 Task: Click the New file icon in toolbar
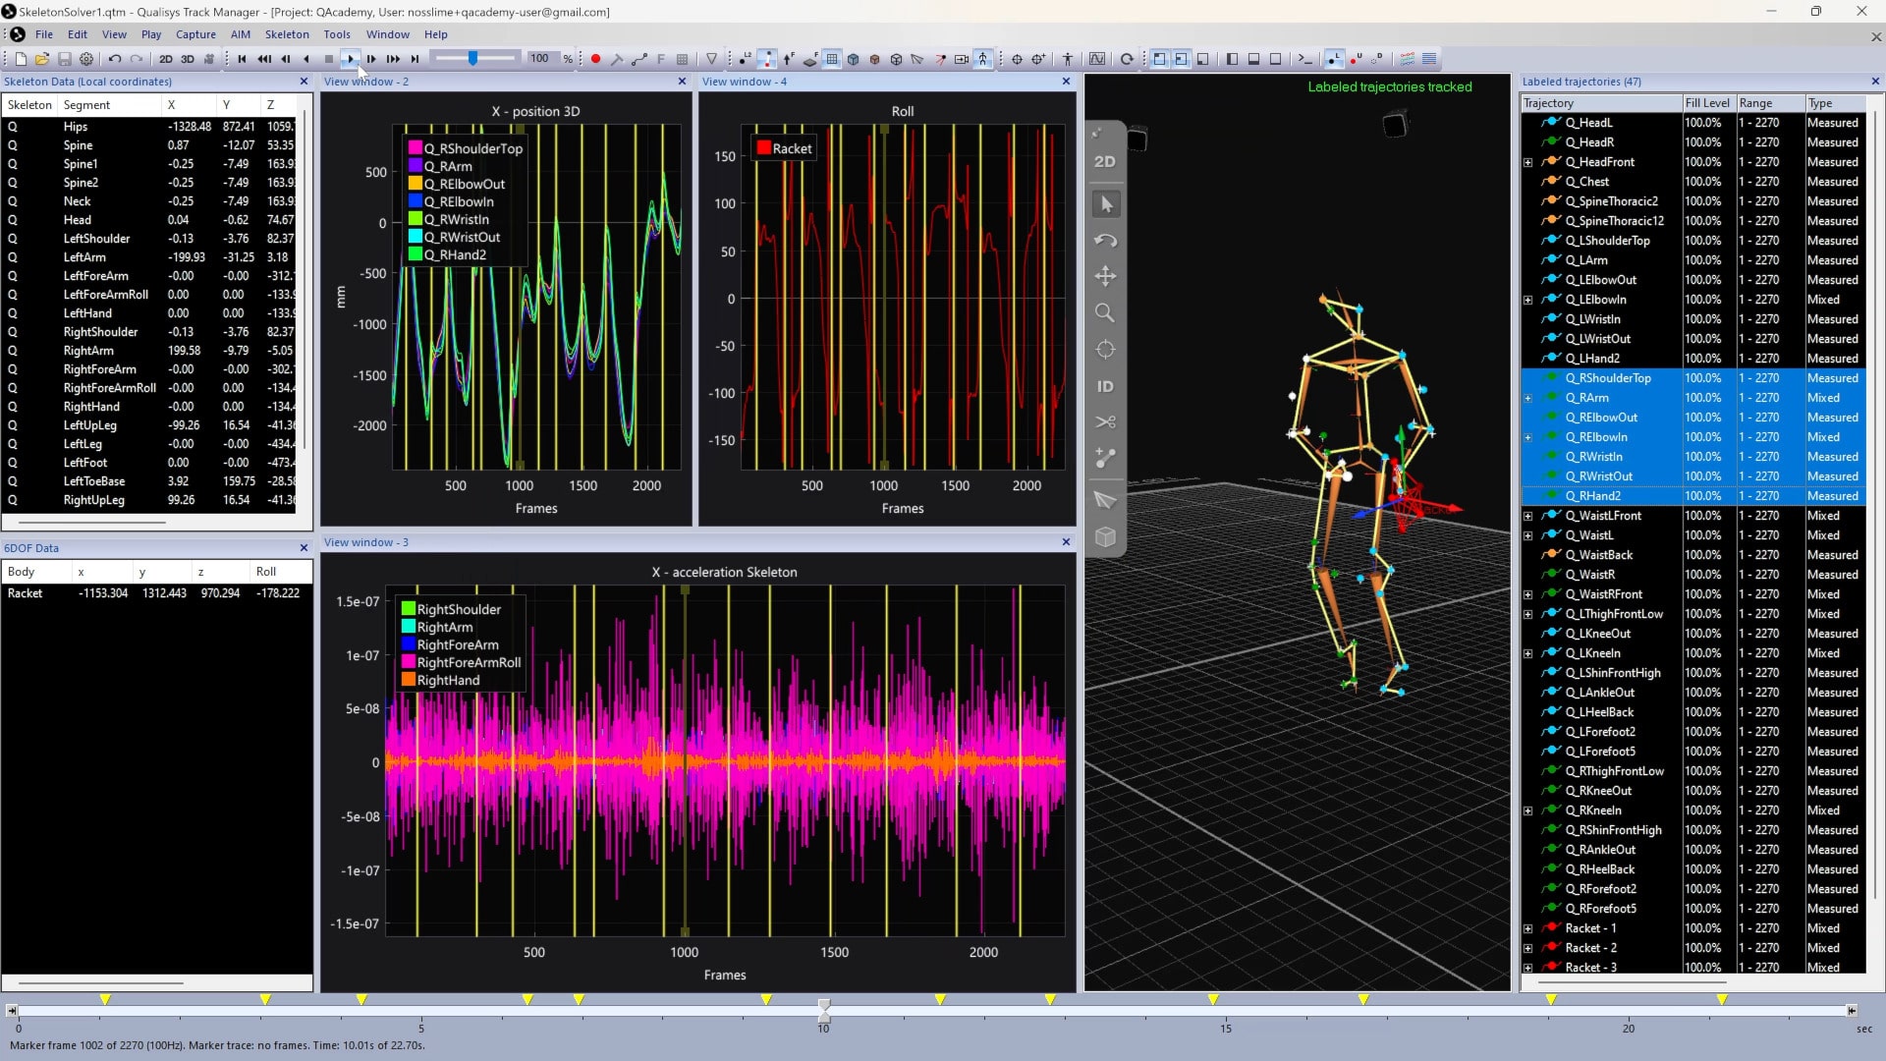pos(21,59)
